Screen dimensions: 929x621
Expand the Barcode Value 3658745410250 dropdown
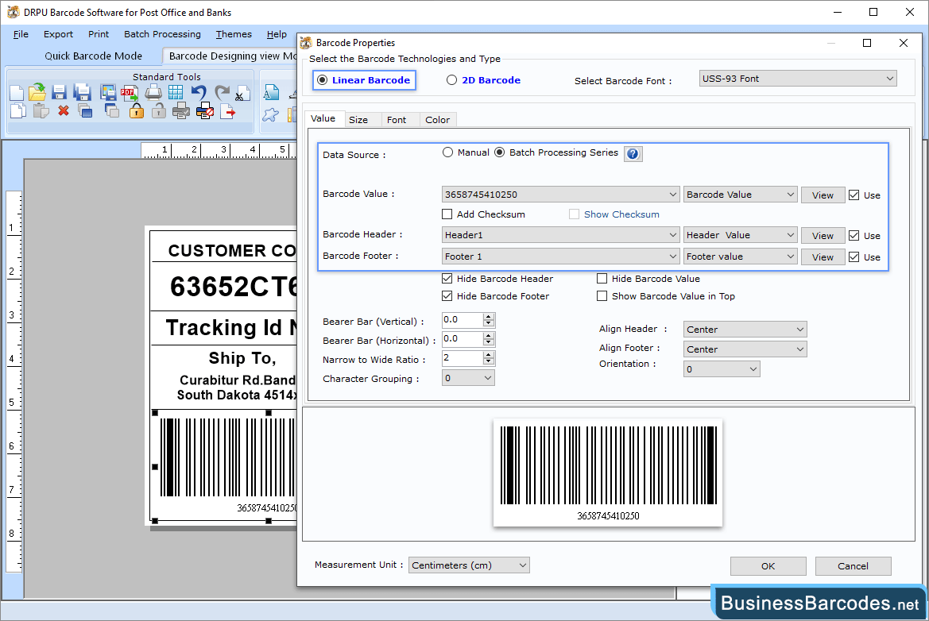point(560,195)
